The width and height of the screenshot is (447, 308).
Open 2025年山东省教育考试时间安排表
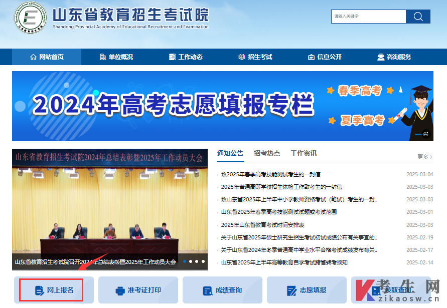(x=262, y=225)
